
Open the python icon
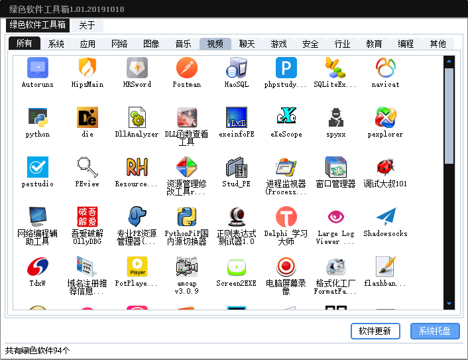click(x=38, y=117)
